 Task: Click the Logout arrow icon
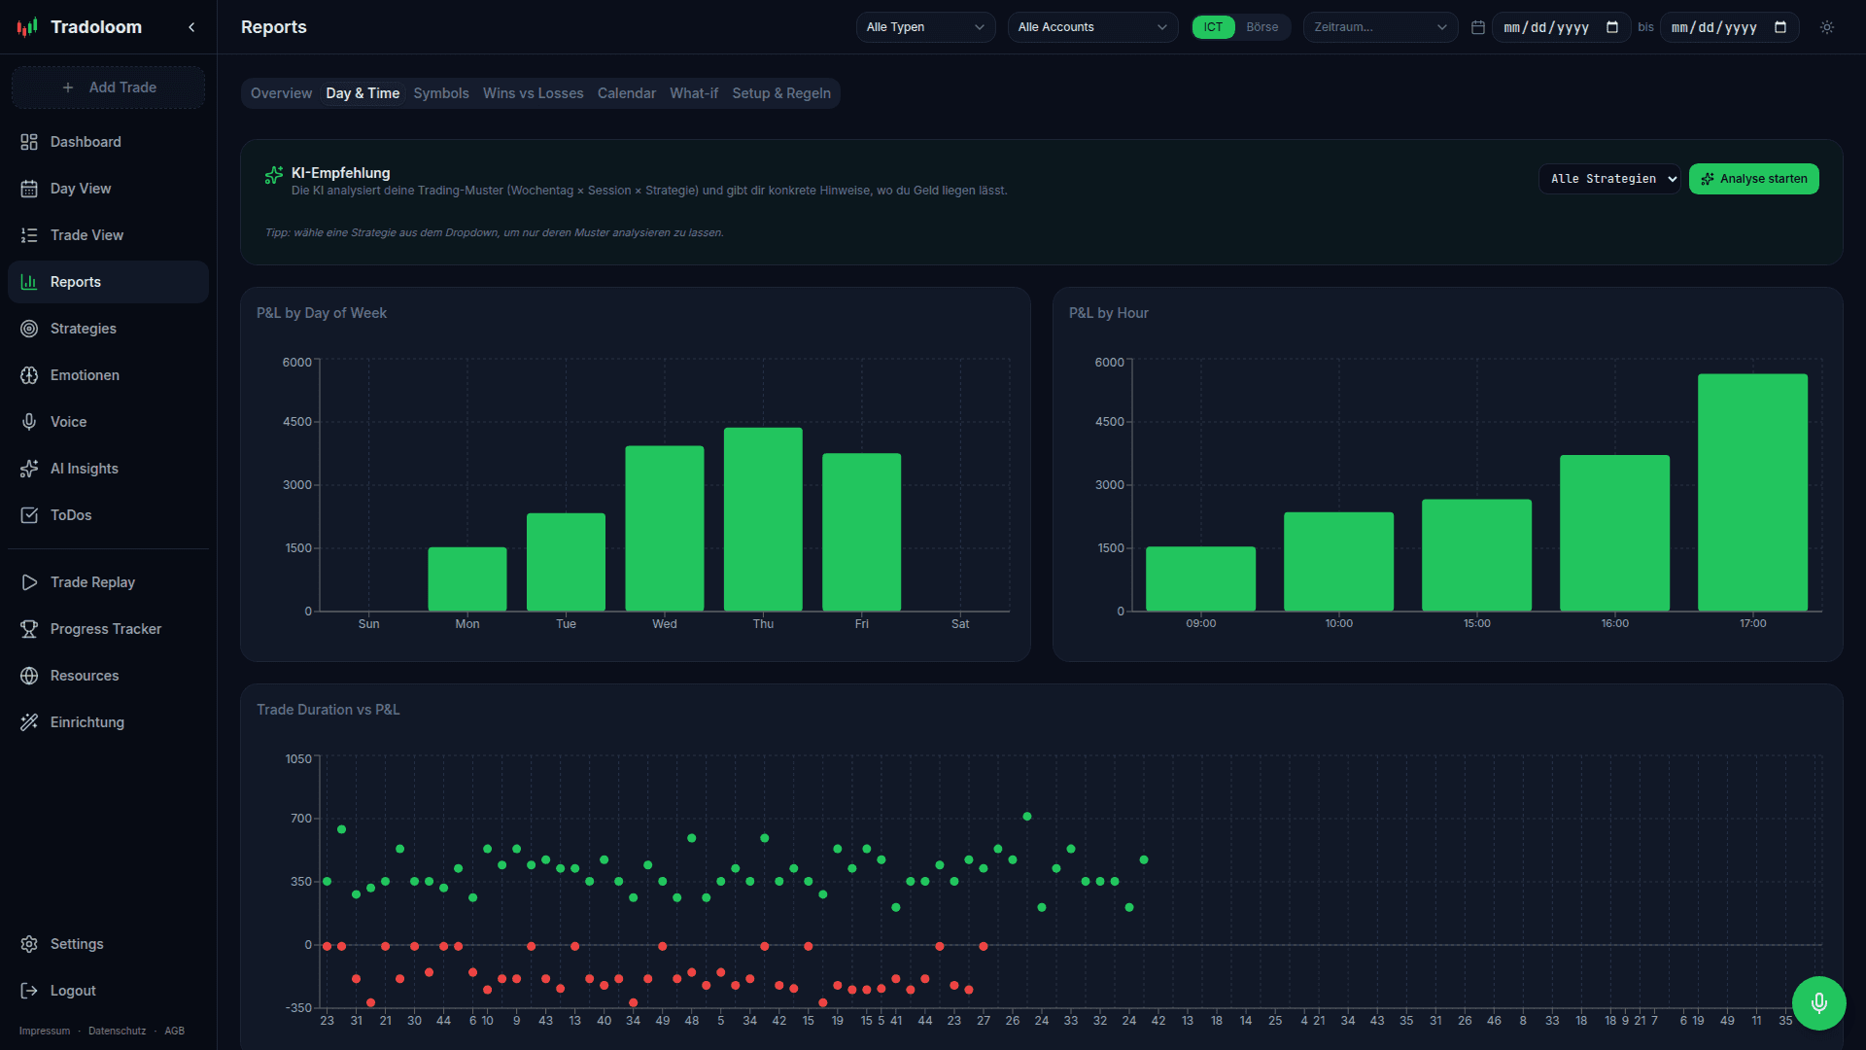pos(29,991)
